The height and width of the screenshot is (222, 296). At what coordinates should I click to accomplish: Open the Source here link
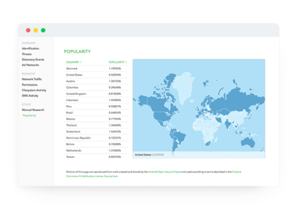pyautogui.click(x=111, y=176)
